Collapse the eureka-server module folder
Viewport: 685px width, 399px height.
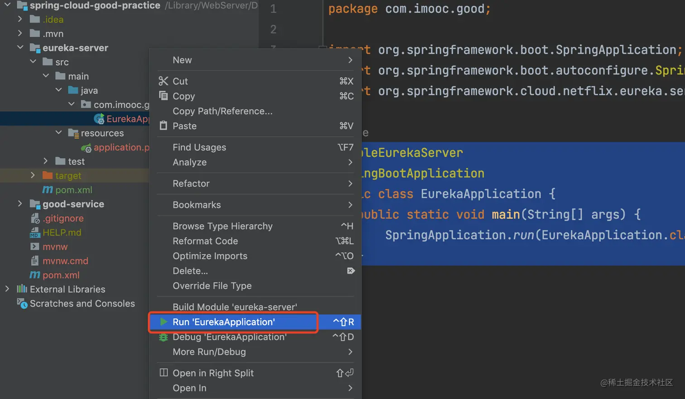click(x=20, y=47)
